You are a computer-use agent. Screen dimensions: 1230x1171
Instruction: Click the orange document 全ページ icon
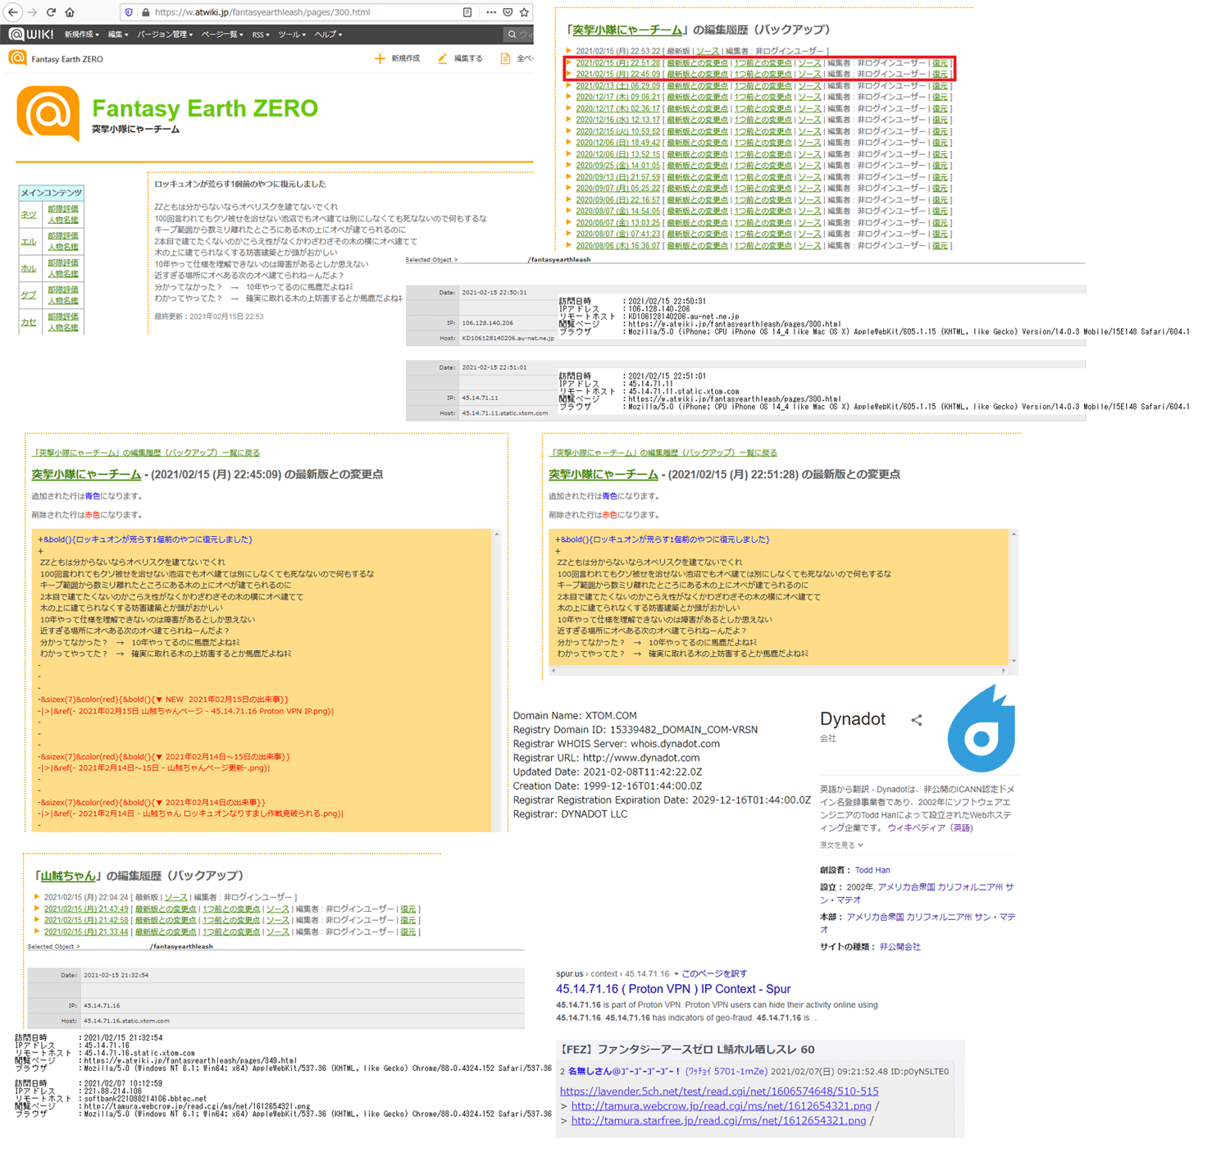(505, 58)
